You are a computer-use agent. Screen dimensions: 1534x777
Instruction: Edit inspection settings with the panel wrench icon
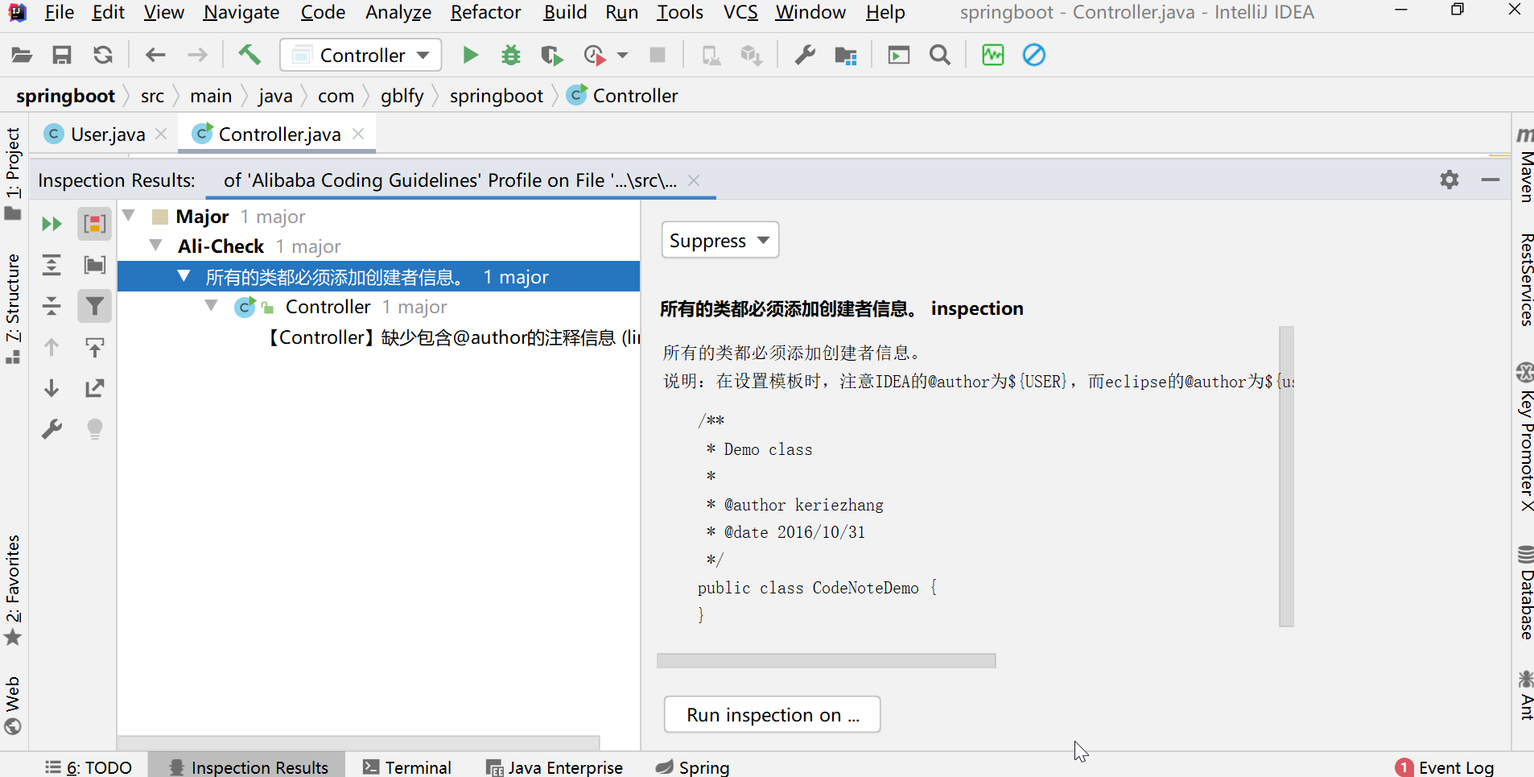pos(52,429)
